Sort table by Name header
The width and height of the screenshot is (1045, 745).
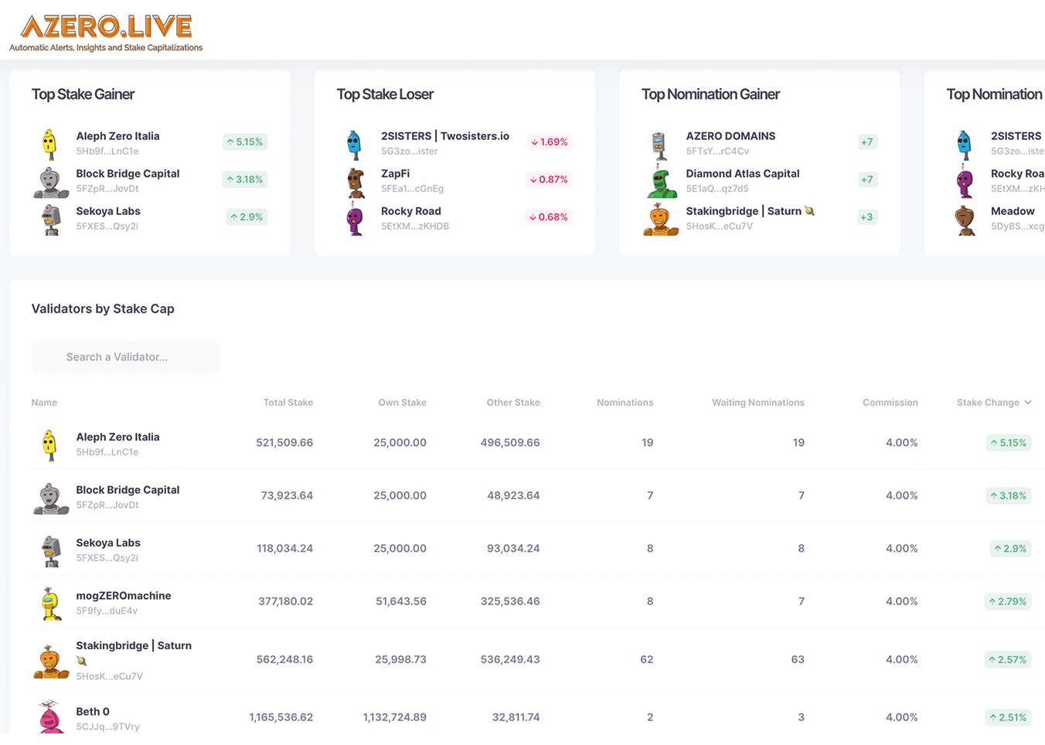pos(44,403)
